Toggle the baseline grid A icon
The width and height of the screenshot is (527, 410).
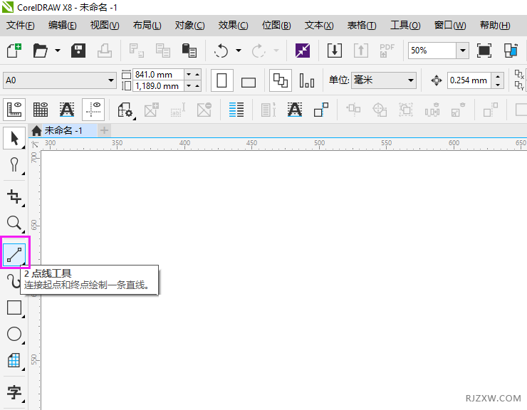[x=67, y=110]
